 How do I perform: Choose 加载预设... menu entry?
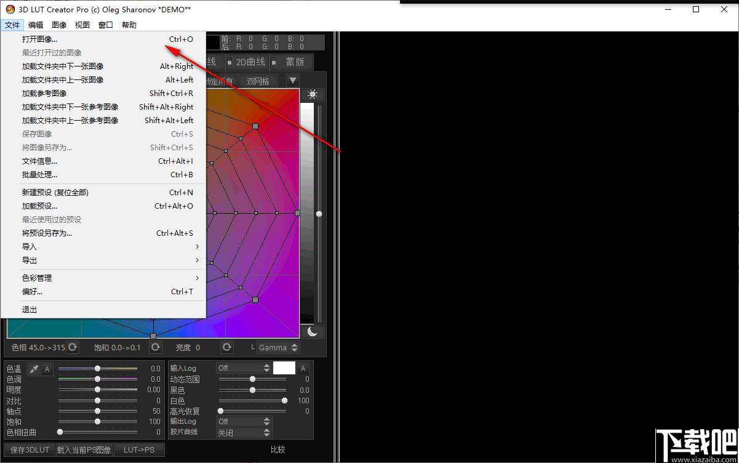click(x=103, y=206)
